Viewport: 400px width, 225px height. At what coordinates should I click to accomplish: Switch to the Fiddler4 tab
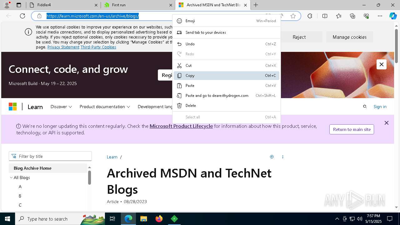coord(64,5)
